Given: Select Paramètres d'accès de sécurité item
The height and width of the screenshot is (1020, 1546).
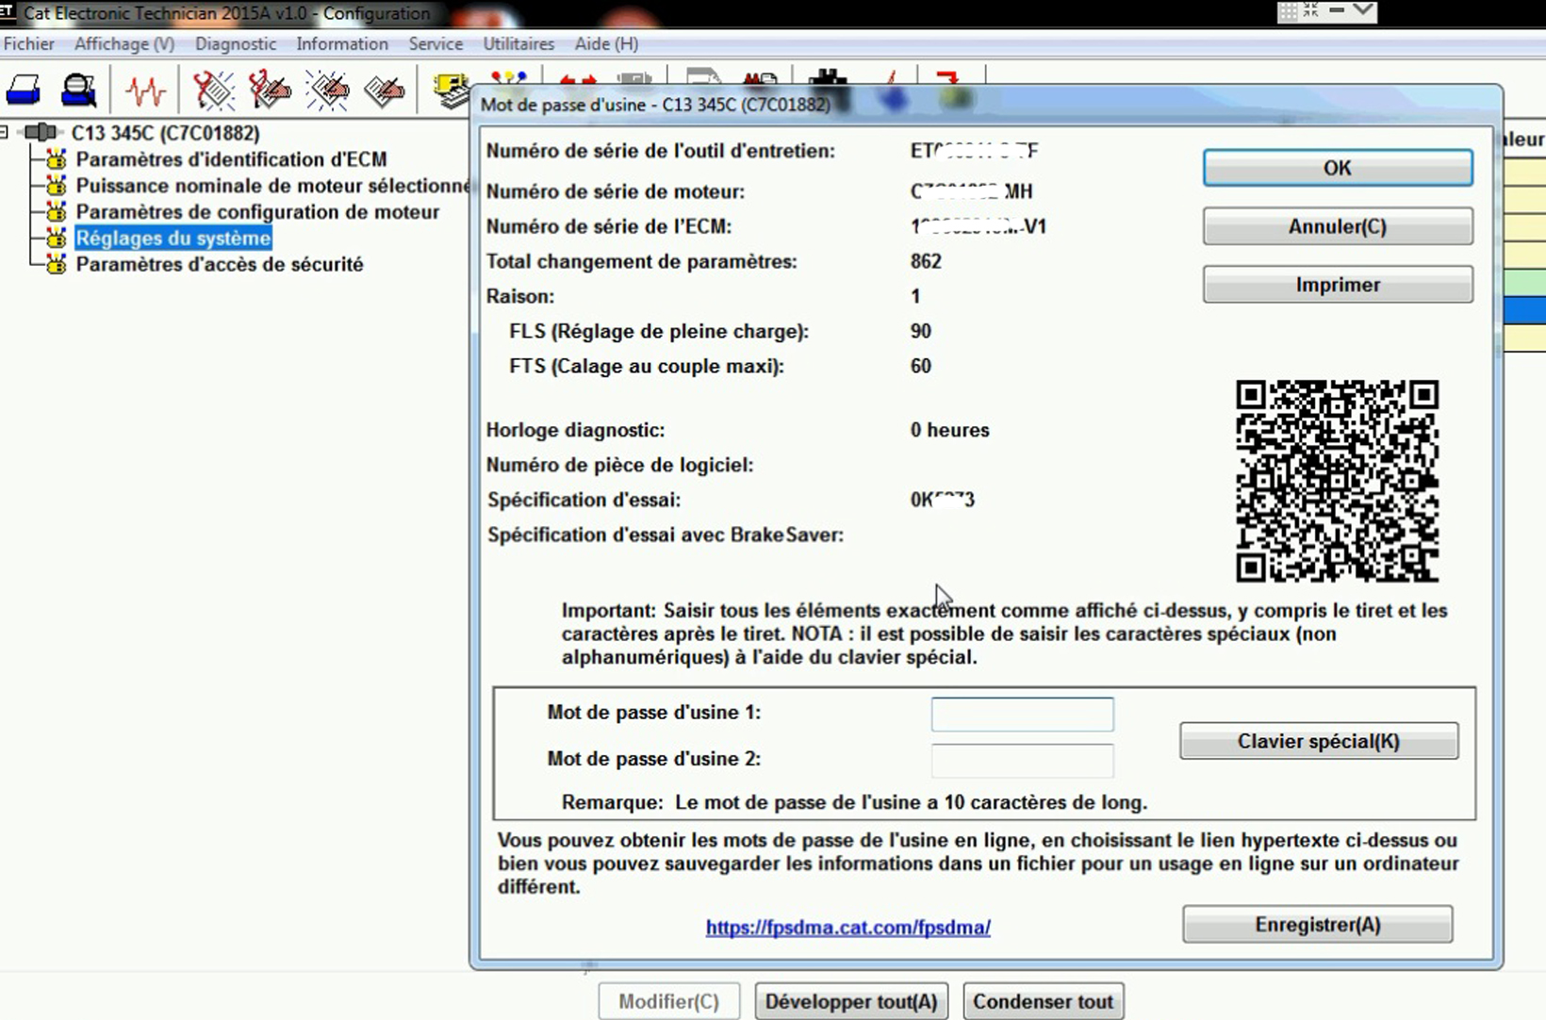Looking at the screenshot, I should pyautogui.click(x=219, y=265).
